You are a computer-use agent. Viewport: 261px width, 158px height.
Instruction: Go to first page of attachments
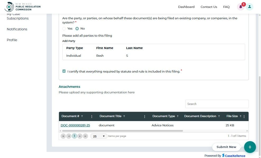[63, 136]
